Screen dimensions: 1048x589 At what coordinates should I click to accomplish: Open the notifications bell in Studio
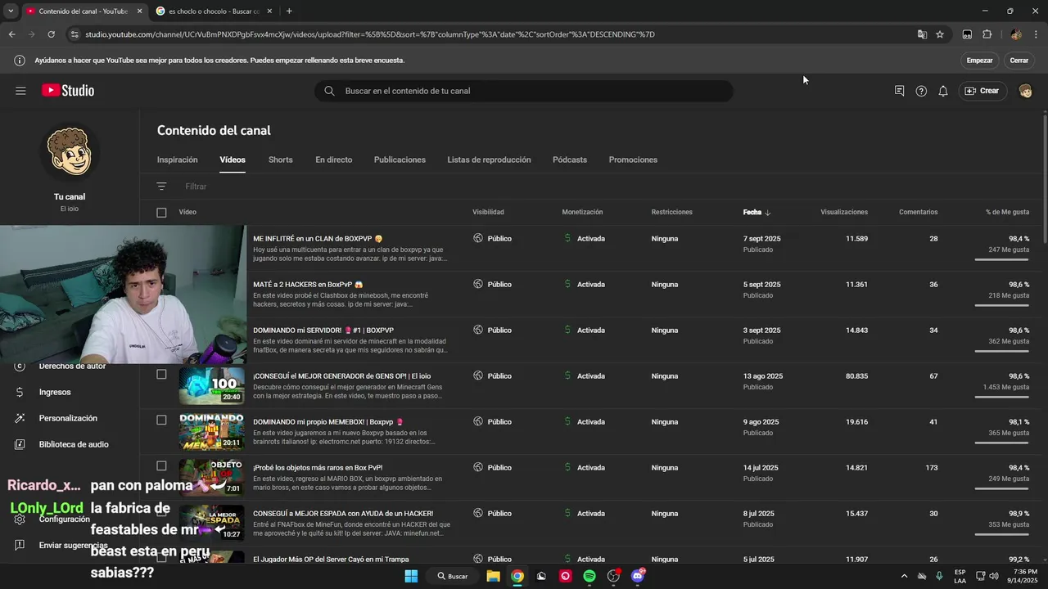pyautogui.click(x=943, y=91)
